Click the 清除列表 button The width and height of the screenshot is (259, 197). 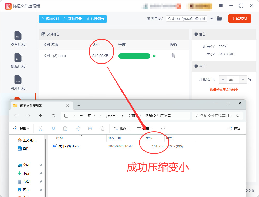pyautogui.click(x=96, y=19)
